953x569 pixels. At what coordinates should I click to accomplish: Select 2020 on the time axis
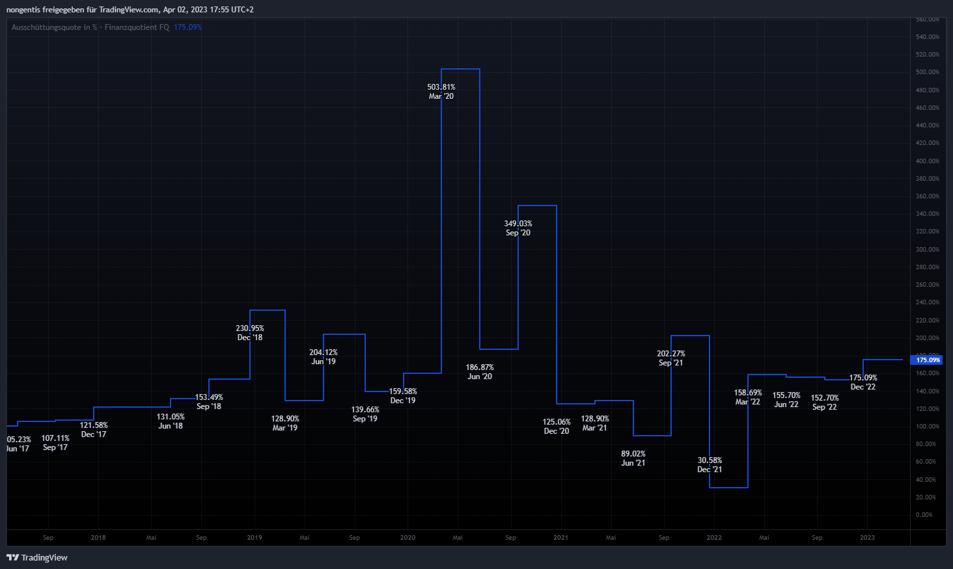tap(407, 538)
